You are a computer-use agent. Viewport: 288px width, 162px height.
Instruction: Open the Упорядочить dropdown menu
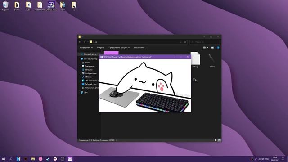pos(86,48)
